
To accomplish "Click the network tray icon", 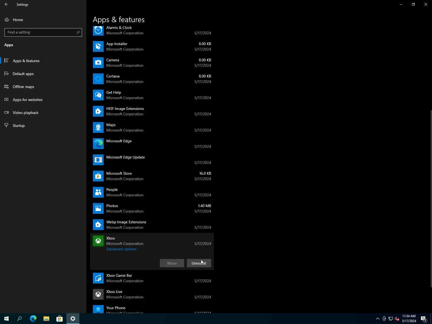I will click(391, 319).
